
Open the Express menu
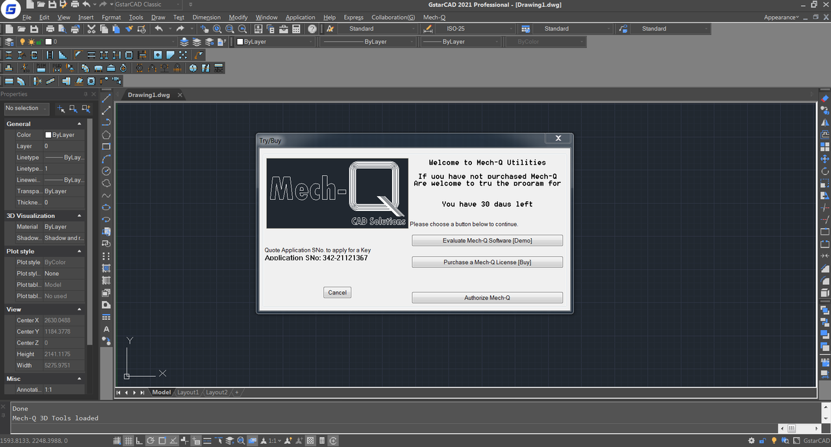tap(353, 18)
